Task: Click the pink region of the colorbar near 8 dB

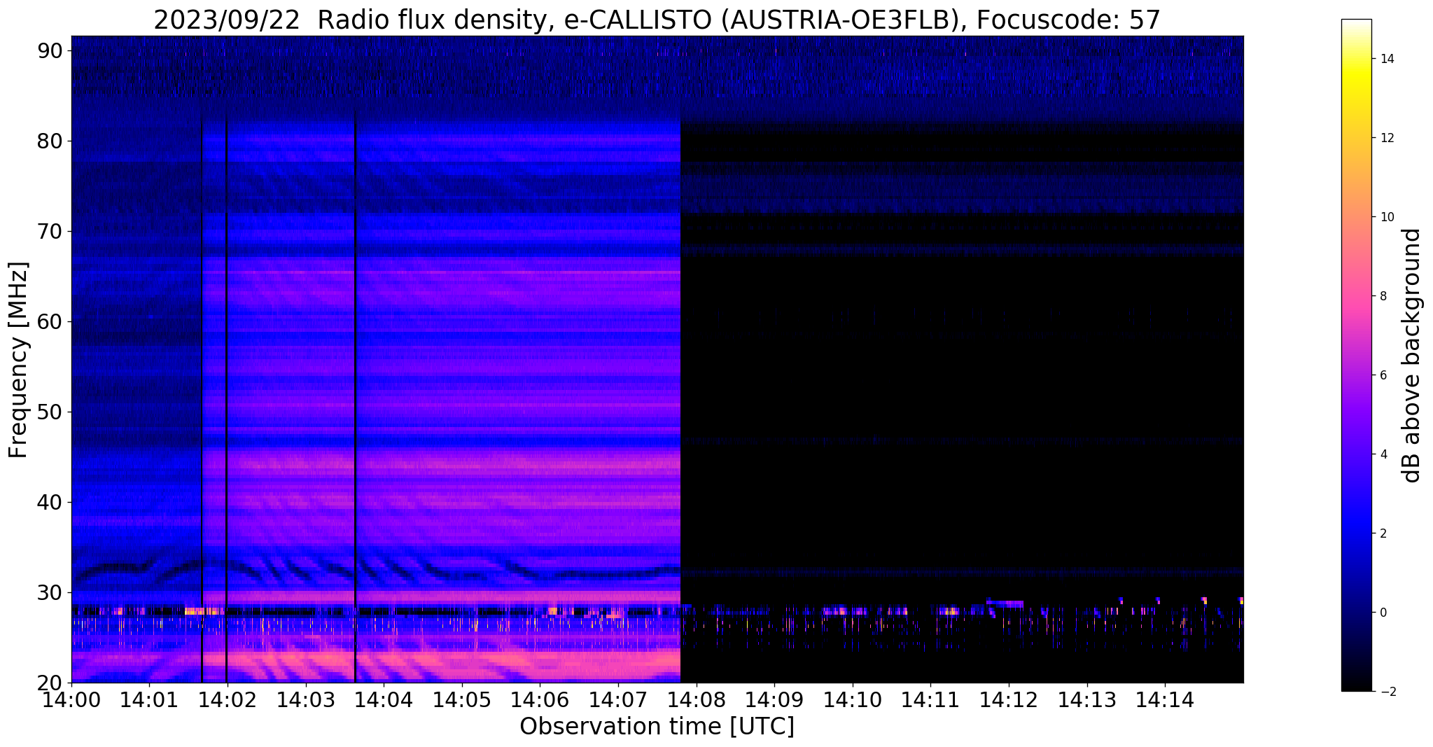Action: click(1356, 296)
